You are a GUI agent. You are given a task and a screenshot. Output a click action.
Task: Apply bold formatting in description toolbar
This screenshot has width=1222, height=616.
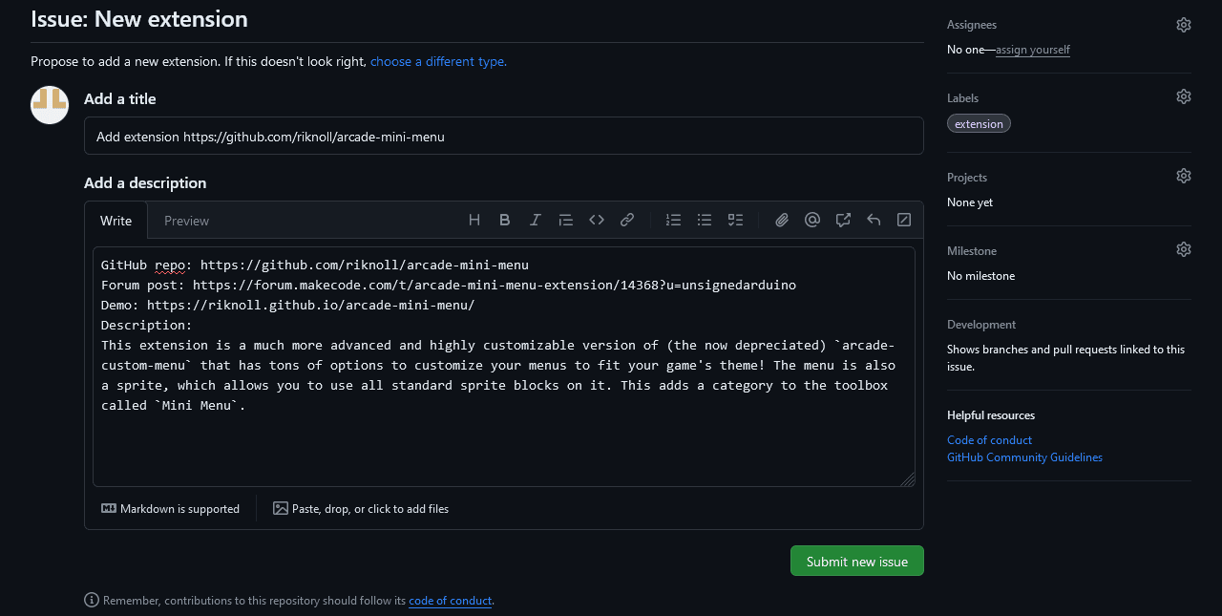[505, 220]
